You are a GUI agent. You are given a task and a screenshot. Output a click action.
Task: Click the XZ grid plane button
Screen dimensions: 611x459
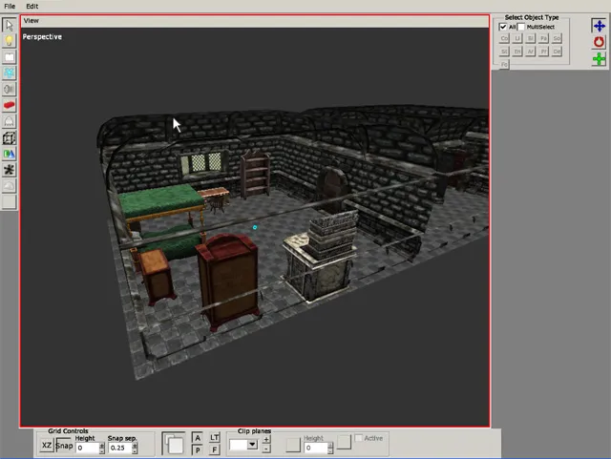[47, 446]
